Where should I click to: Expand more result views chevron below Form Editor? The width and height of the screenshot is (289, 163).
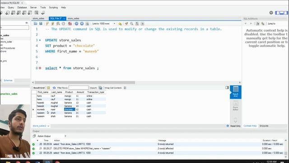236,121
